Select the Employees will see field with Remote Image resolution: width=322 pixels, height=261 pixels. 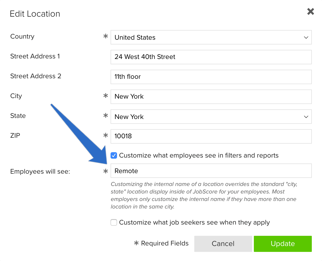click(x=211, y=171)
